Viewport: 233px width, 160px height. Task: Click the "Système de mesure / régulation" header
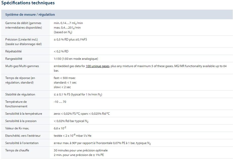click(x=30, y=14)
